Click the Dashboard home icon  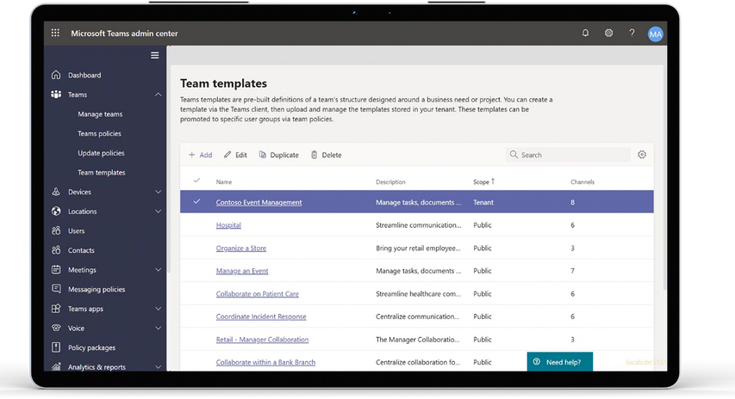[56, 75]
